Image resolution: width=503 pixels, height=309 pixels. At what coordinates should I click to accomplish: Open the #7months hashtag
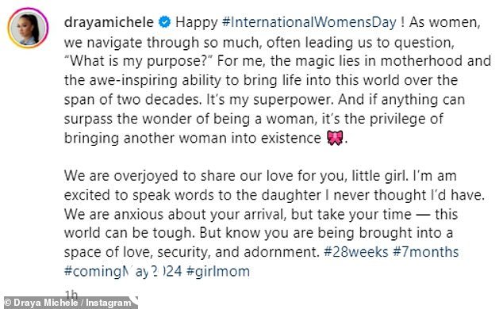pos(426,252)
